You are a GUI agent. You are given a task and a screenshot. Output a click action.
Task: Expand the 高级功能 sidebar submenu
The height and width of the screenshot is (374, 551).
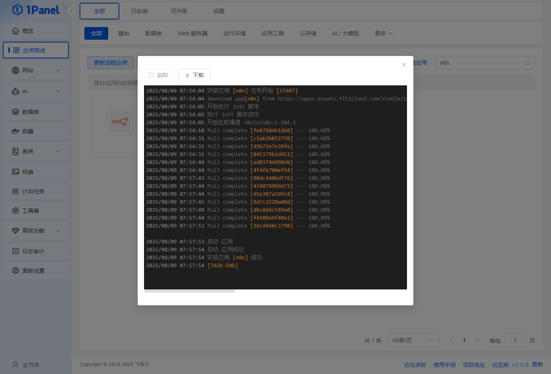click(58, 230)
